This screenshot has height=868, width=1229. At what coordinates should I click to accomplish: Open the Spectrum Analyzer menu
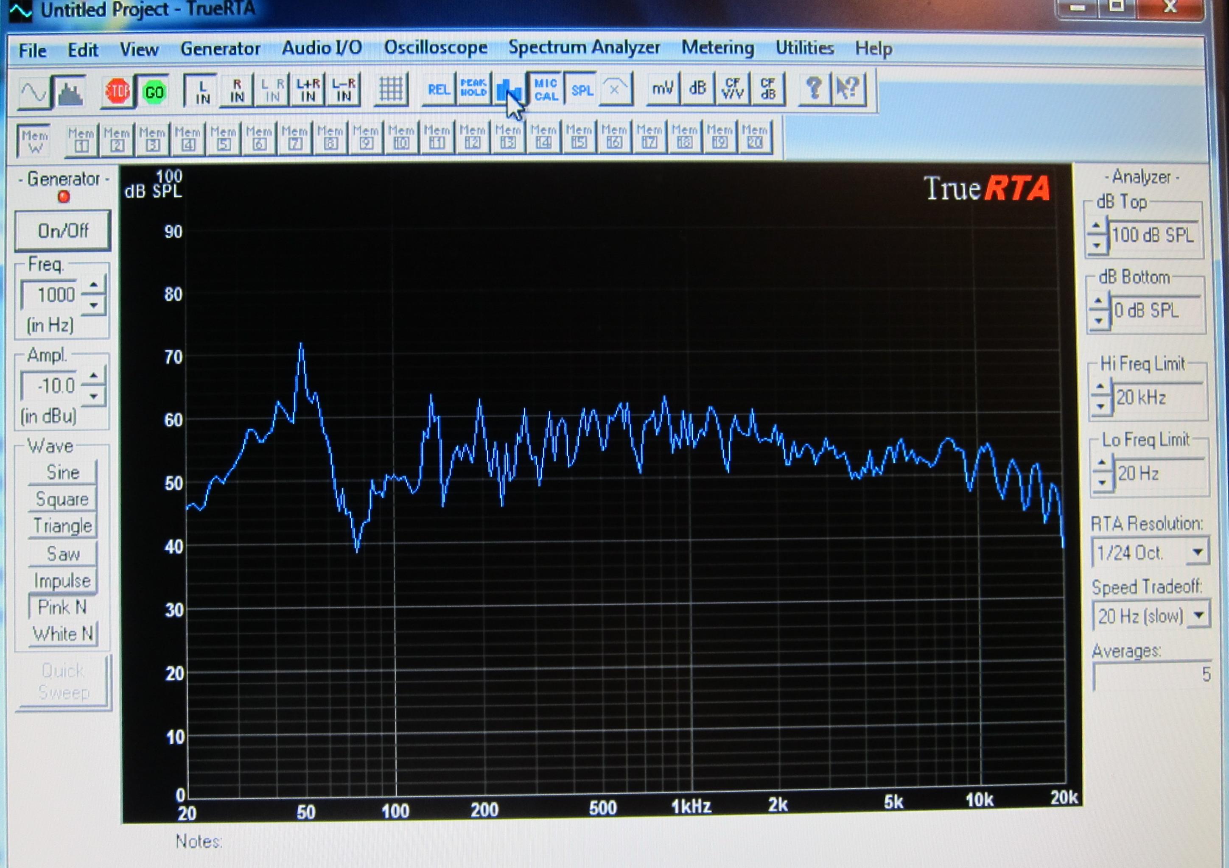point(584,47)
